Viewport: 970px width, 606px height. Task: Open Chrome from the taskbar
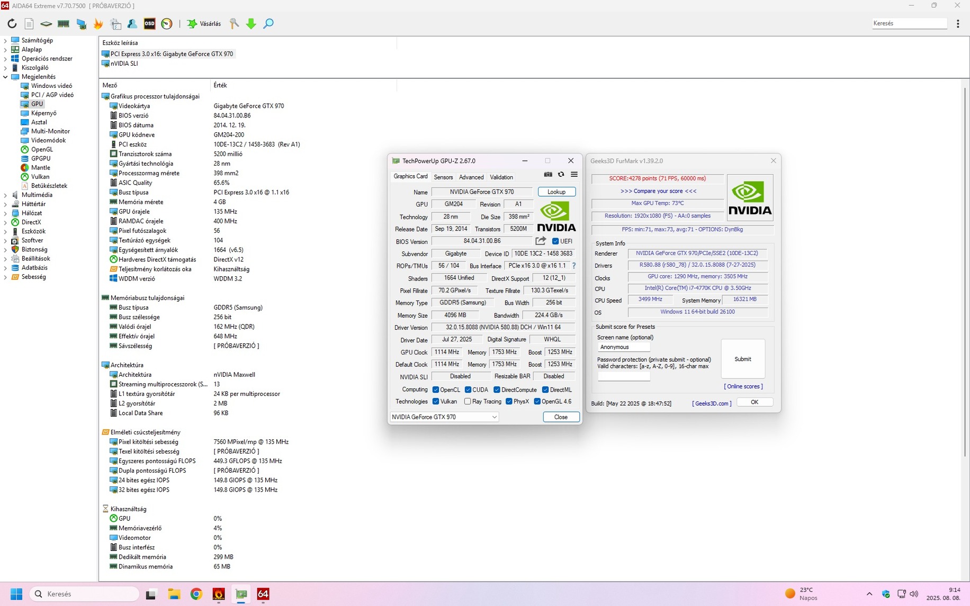196,594
